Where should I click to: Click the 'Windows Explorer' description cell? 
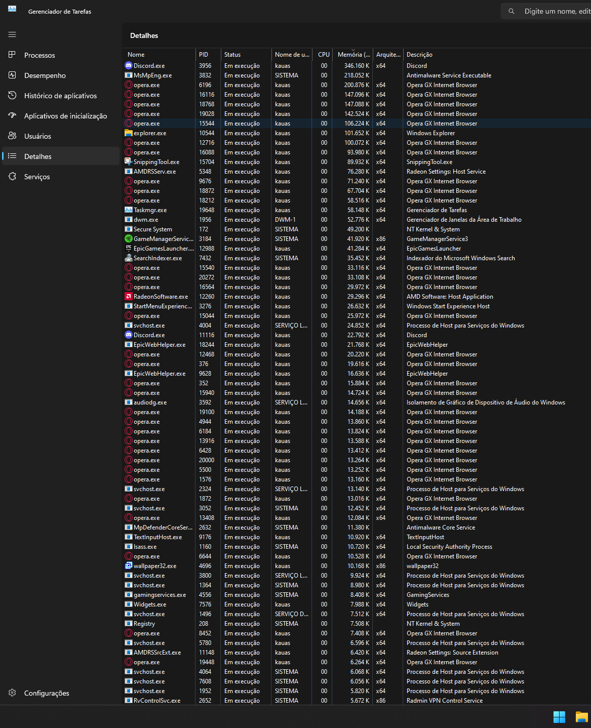pyautogui.click(x=430, y=133)
